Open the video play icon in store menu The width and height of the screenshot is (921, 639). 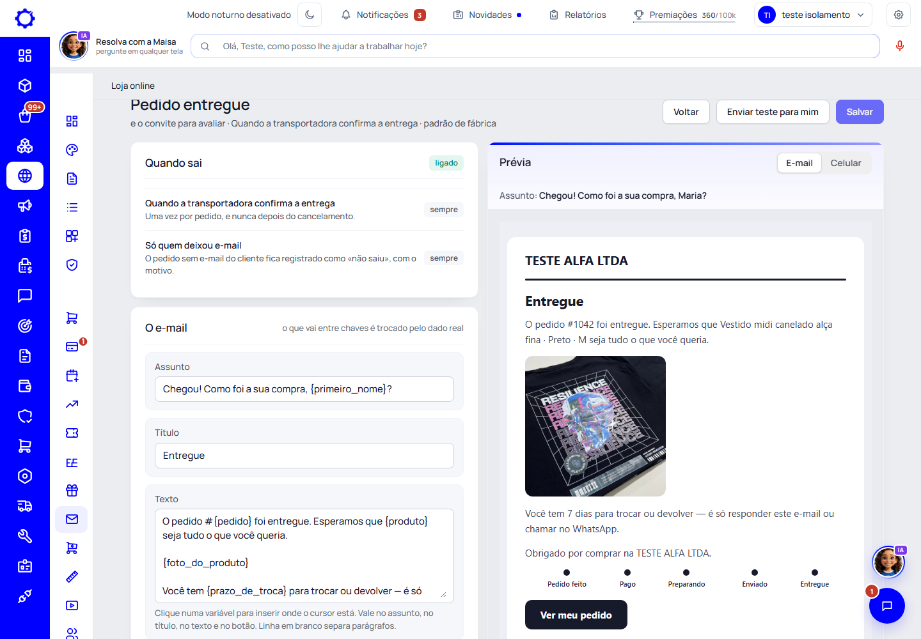point(72,605)
